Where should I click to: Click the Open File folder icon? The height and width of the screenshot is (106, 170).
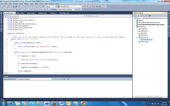11,7
